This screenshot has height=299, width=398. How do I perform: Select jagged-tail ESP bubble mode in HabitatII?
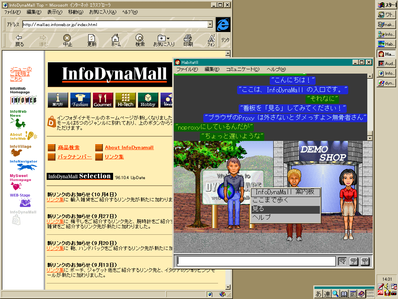pos(365,261)
